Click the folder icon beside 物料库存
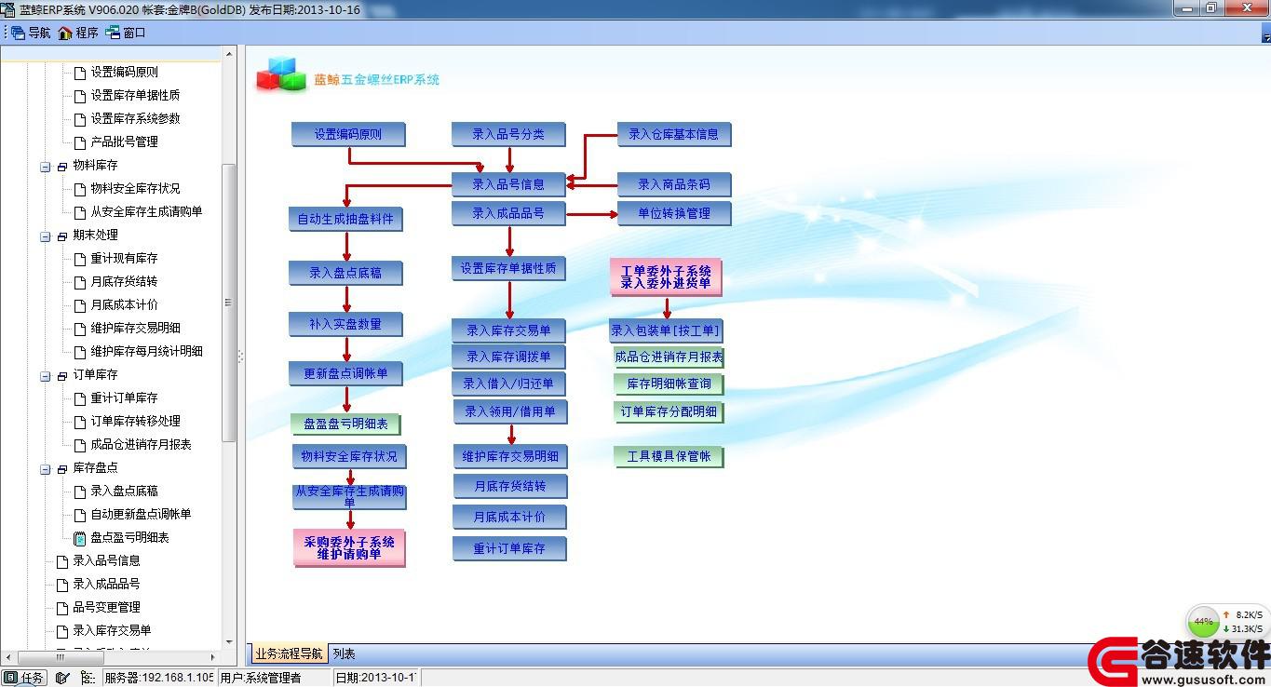This screenshot has width=1271, height=687. (x=62, y=166)
